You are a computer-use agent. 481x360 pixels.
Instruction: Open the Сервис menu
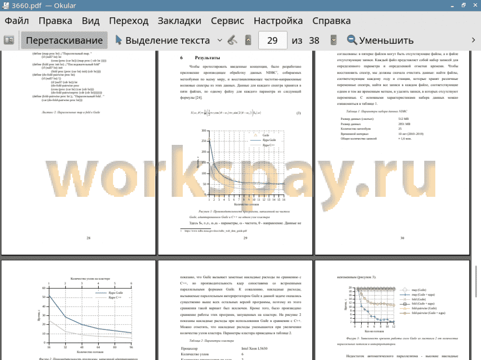click(228, 21)
